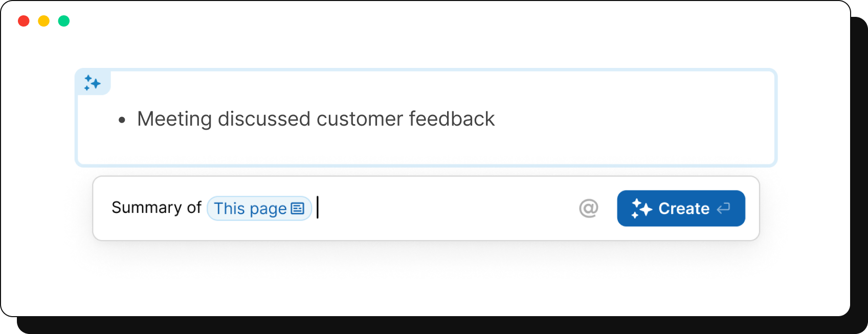This screenshot has height=334, width=868.
Task: Place cursor right after the This page chip
Action: tap(318, 207)
